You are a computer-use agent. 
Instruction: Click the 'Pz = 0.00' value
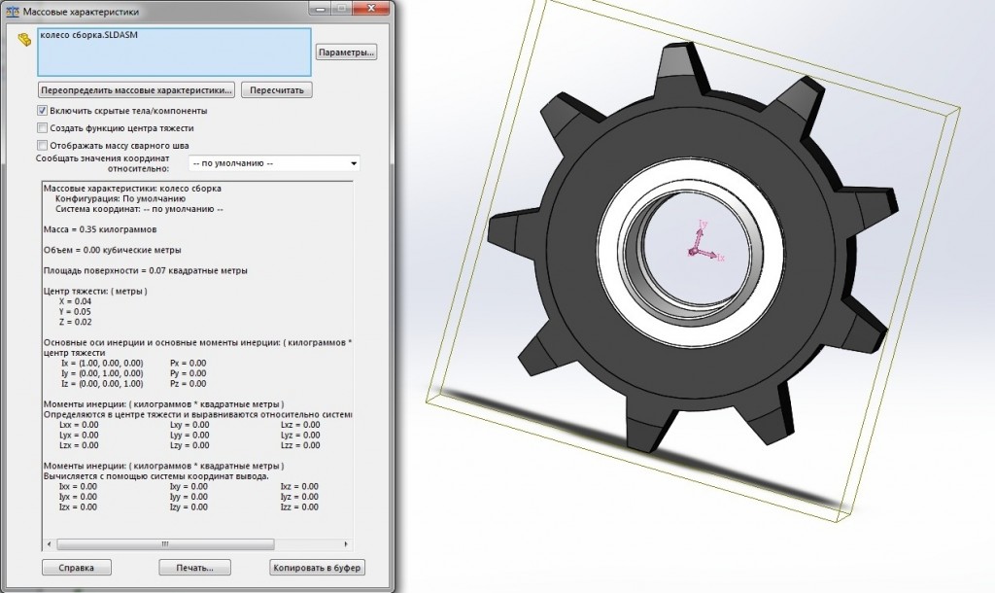click(x=189, y=383)
